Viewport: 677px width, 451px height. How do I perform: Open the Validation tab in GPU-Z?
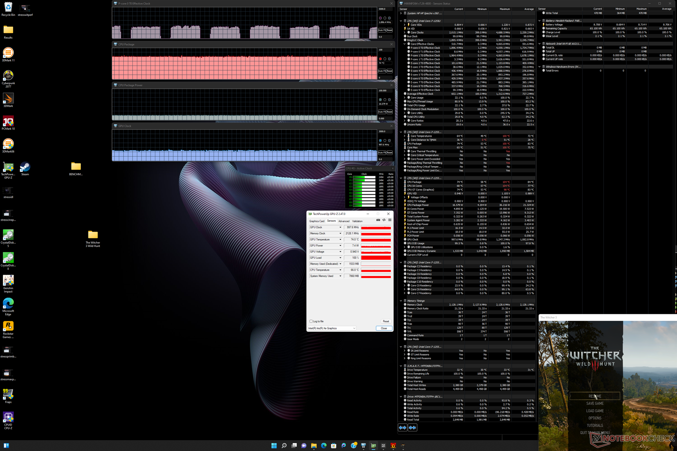[x=357, y=221]
